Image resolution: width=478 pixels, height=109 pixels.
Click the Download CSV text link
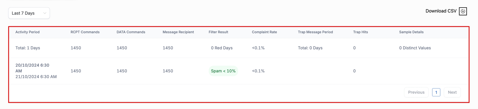click(441, 11)
